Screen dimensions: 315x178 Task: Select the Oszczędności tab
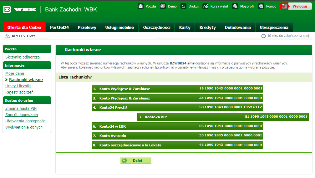click(157, 27)
